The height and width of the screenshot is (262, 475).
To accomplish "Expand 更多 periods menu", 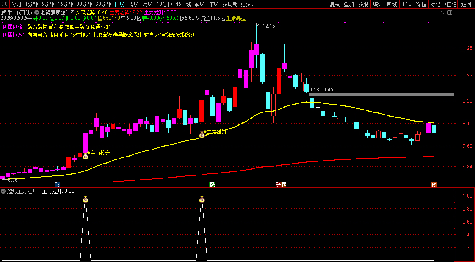I will [248, 4].
